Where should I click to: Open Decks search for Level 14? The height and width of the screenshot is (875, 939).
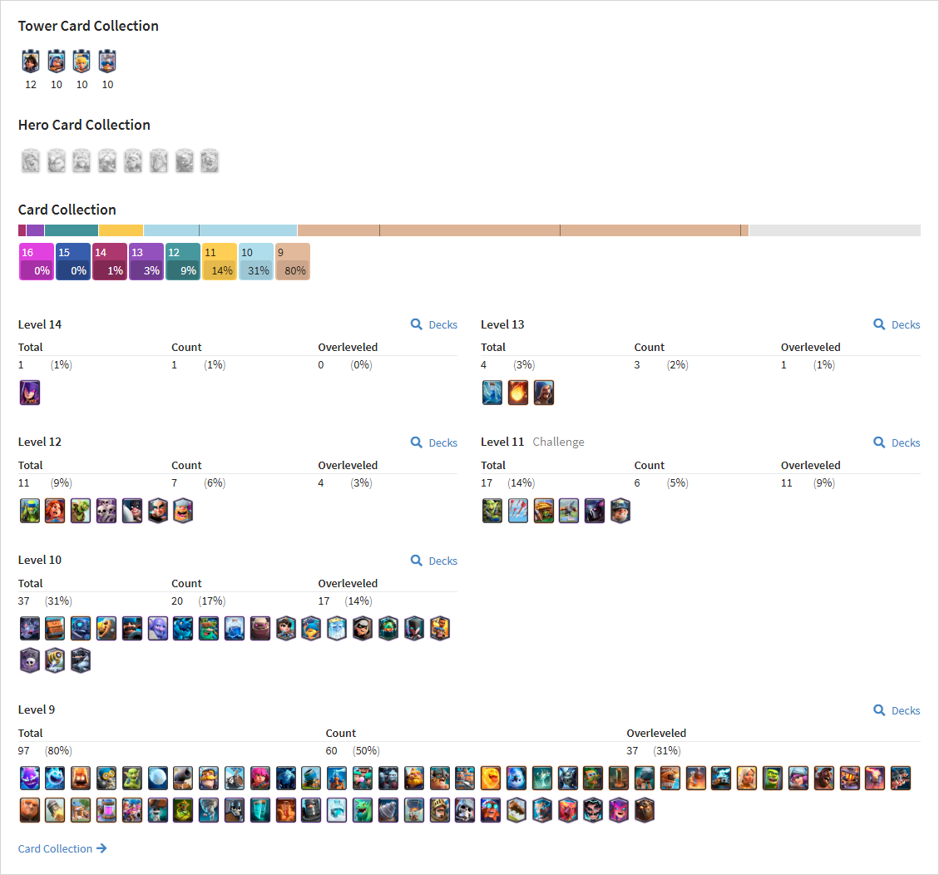coord(434,324)
